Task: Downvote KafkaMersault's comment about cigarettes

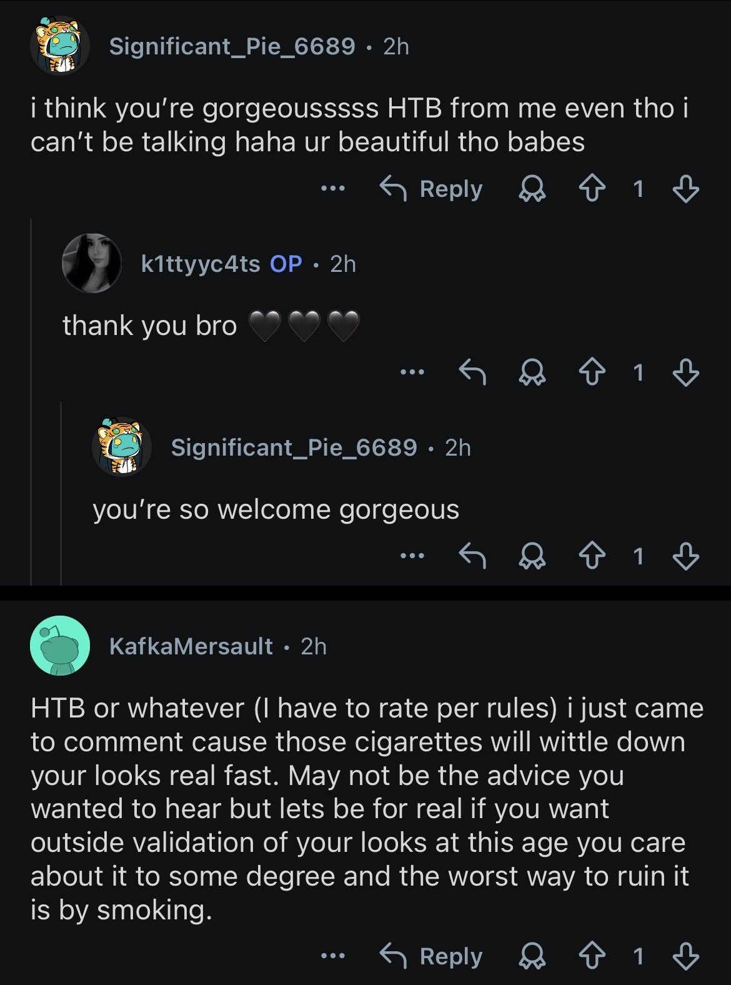Action: tap(685, 956)
